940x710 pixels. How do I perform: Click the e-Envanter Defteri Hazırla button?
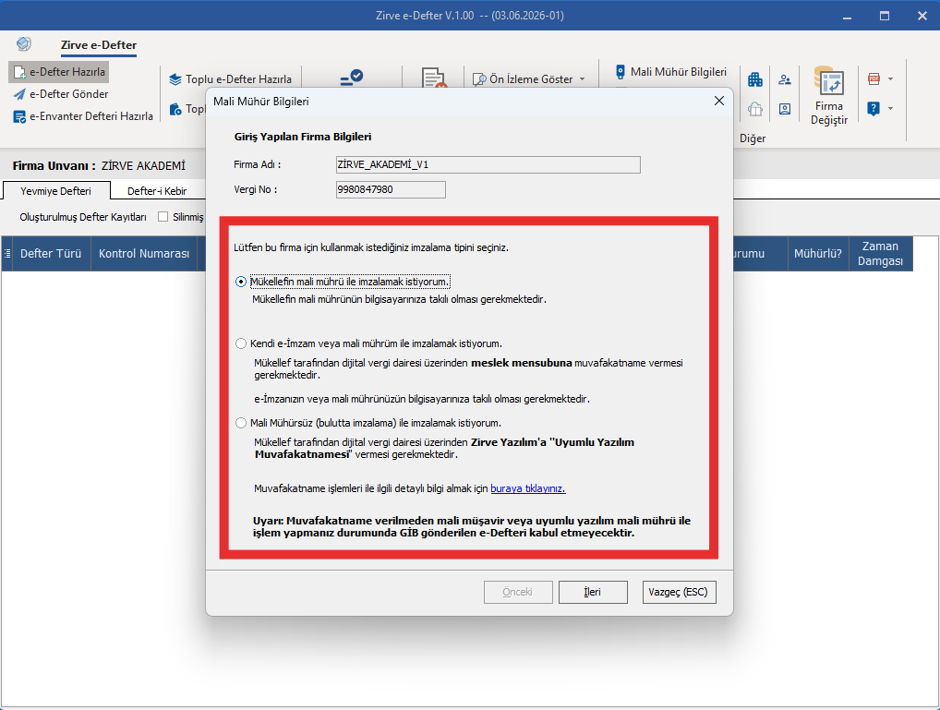click(83, 116)
